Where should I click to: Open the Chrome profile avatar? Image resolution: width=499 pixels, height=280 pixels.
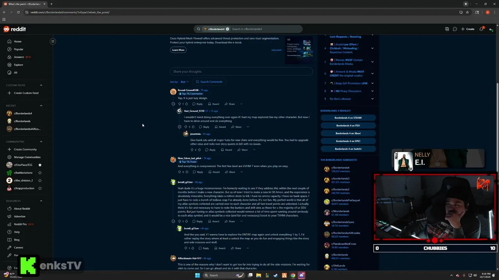click(x=487, y=12)
